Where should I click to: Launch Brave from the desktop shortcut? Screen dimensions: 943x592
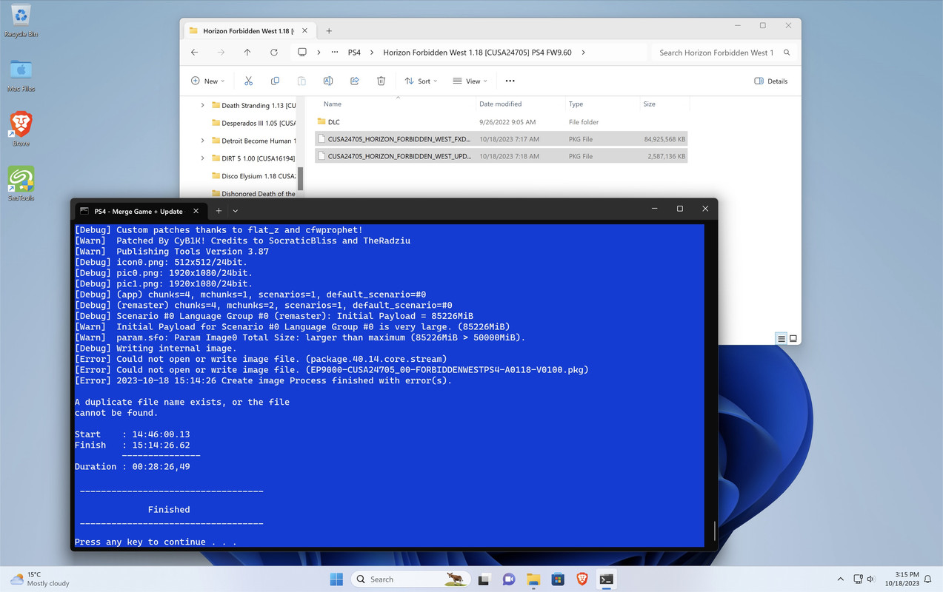(x=21, y=129)
